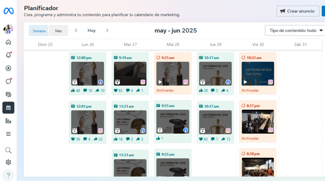This screenshot has width=325, height=181.
Task: Click 8:38 pm time label
Action: 253,154
